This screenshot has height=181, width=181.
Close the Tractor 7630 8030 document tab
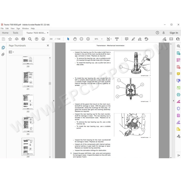coord(48,33)
